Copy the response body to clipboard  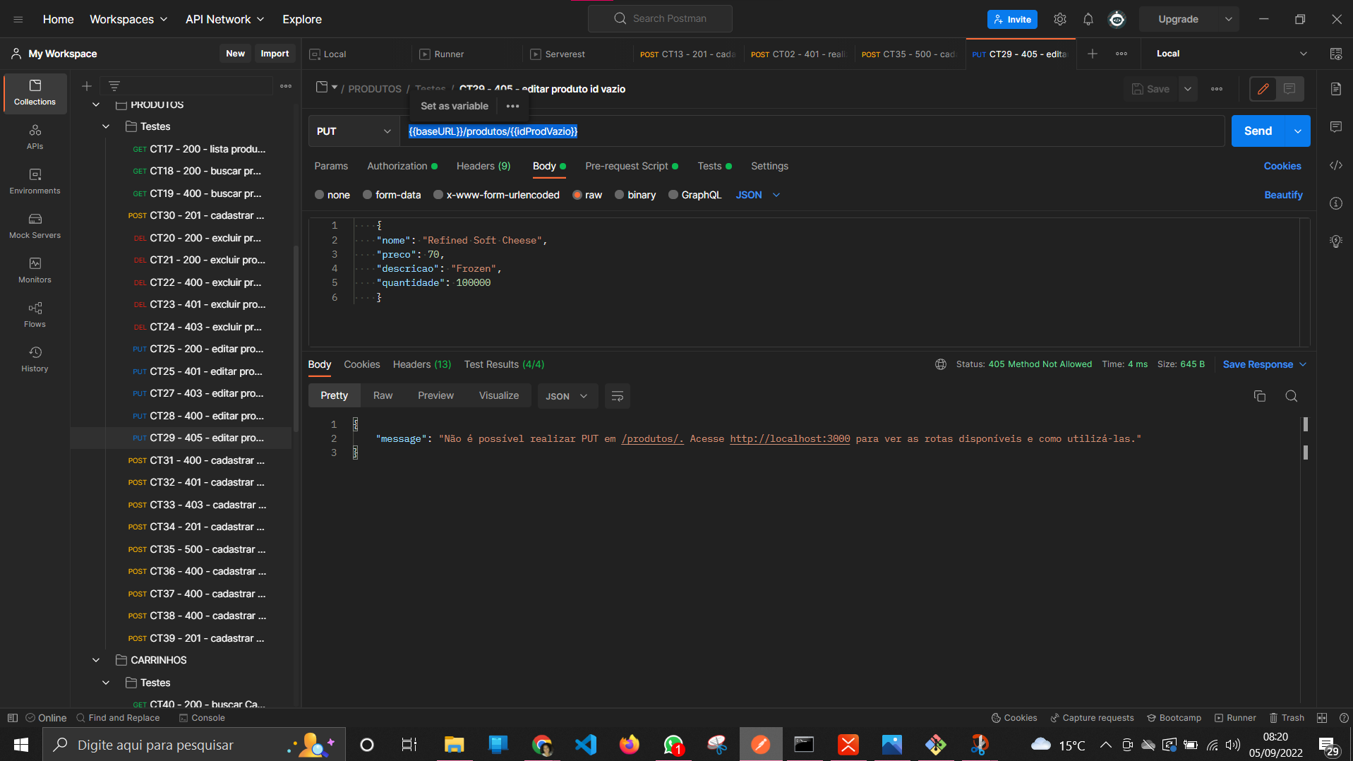[1259, 396]
